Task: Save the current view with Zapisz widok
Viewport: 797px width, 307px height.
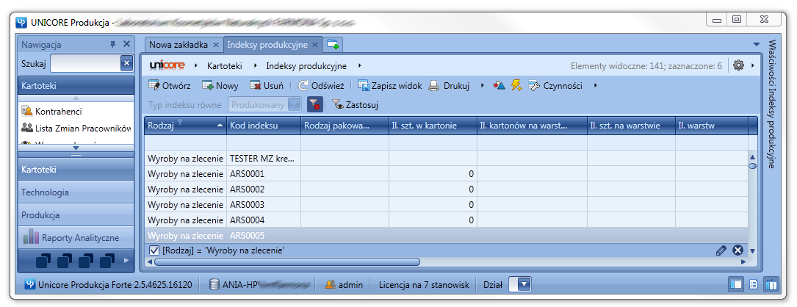Action: 389,86
